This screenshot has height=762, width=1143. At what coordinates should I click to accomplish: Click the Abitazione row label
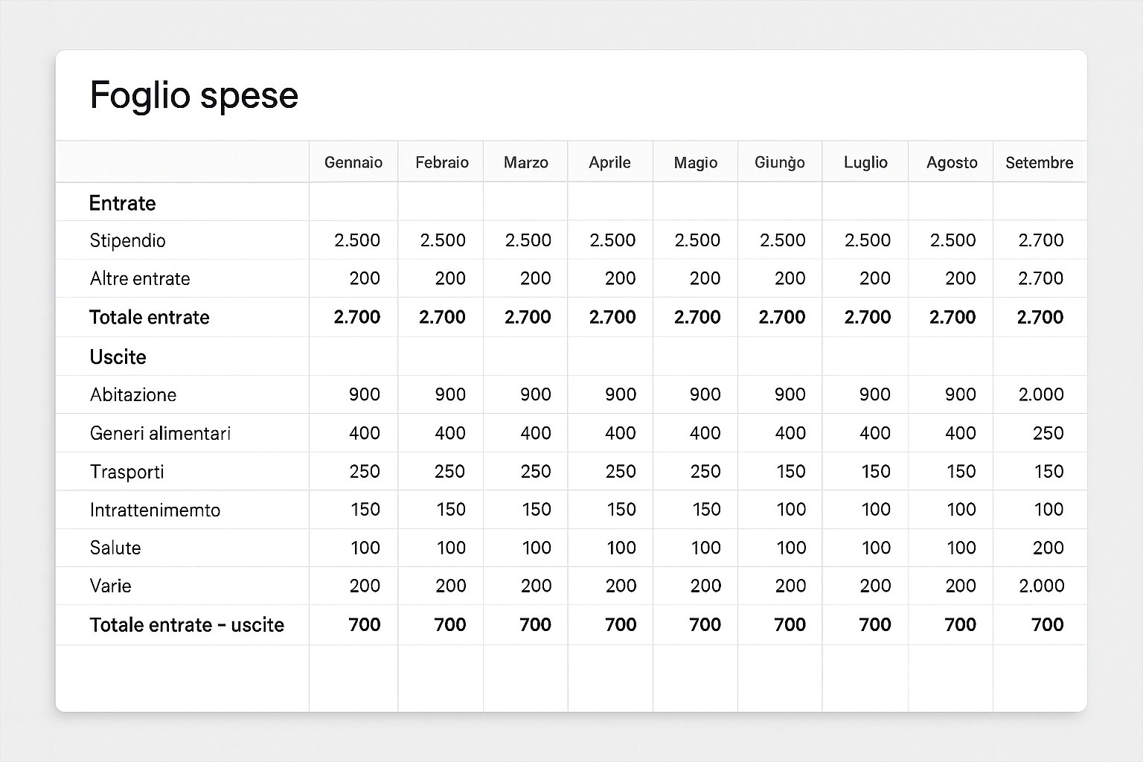[132, 394]
